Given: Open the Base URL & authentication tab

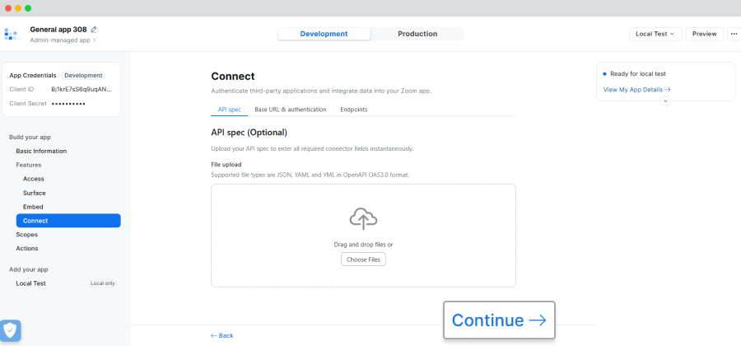Looking at the screenshot, I should [x=290, y=110].
